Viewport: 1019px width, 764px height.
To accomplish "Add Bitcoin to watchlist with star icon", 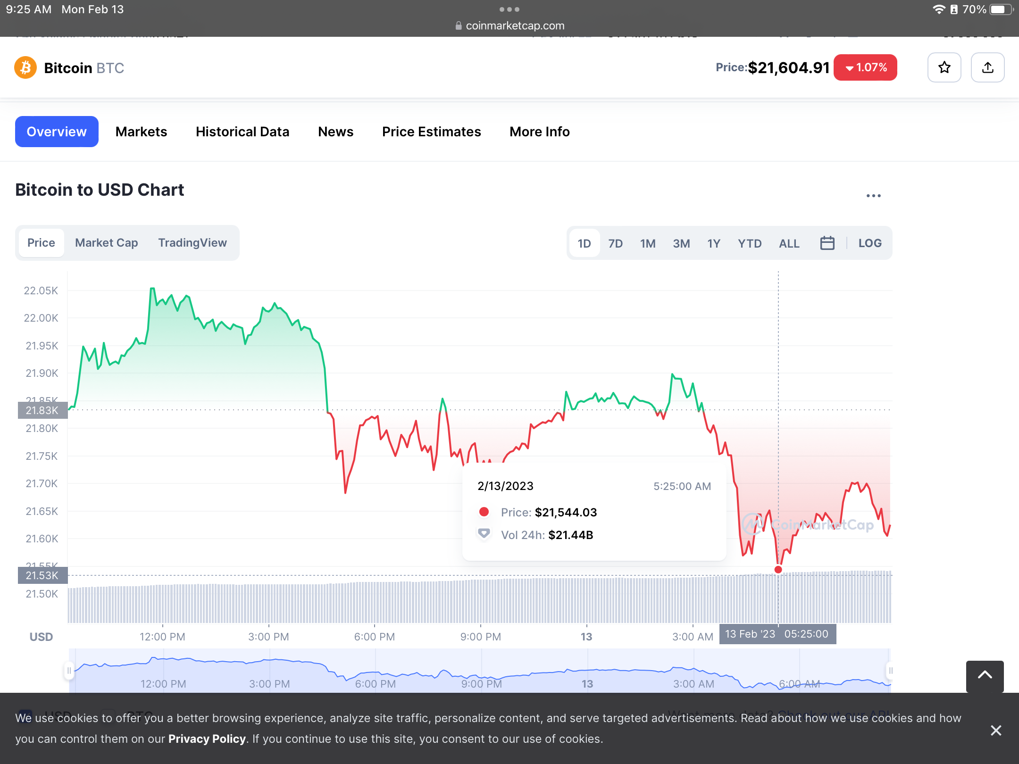I will tap(944, 67).
